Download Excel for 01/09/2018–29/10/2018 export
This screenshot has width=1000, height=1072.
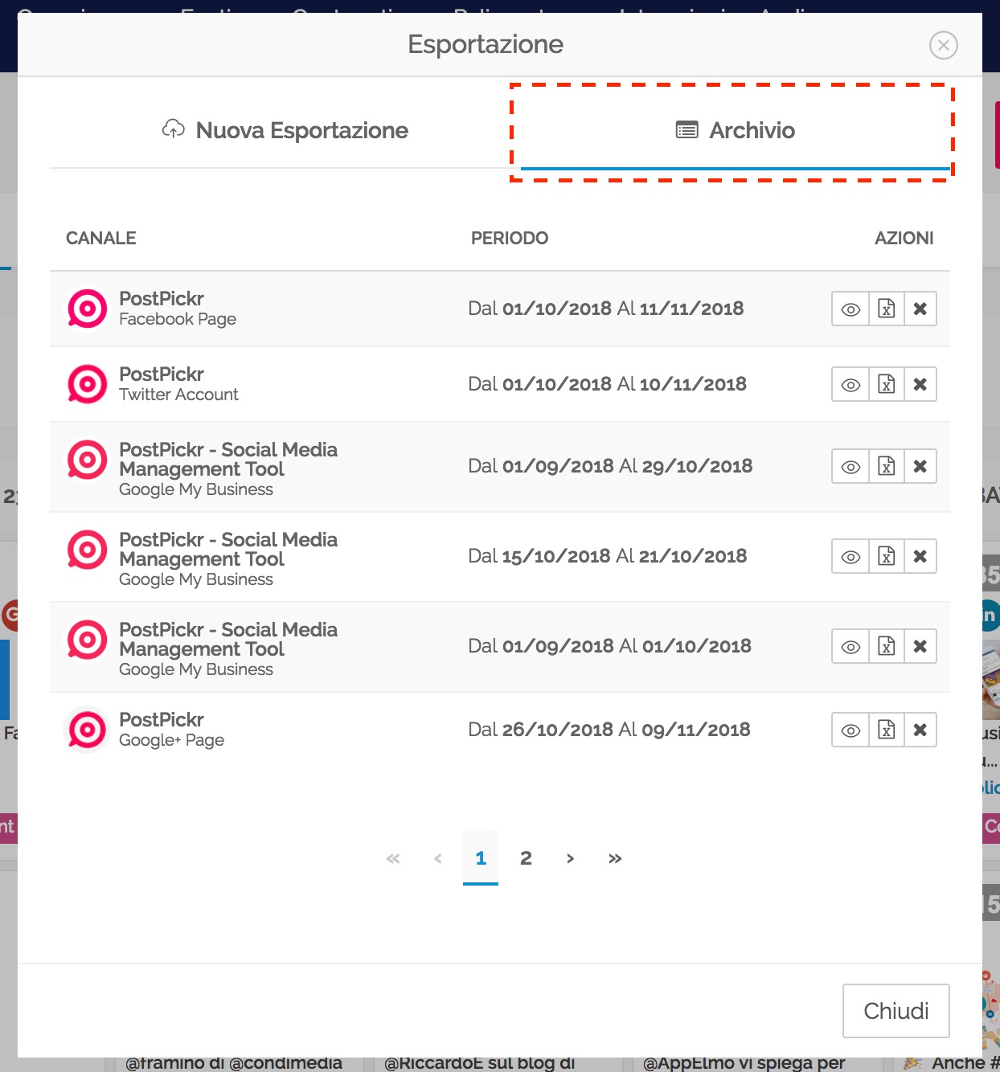point(886,467)
